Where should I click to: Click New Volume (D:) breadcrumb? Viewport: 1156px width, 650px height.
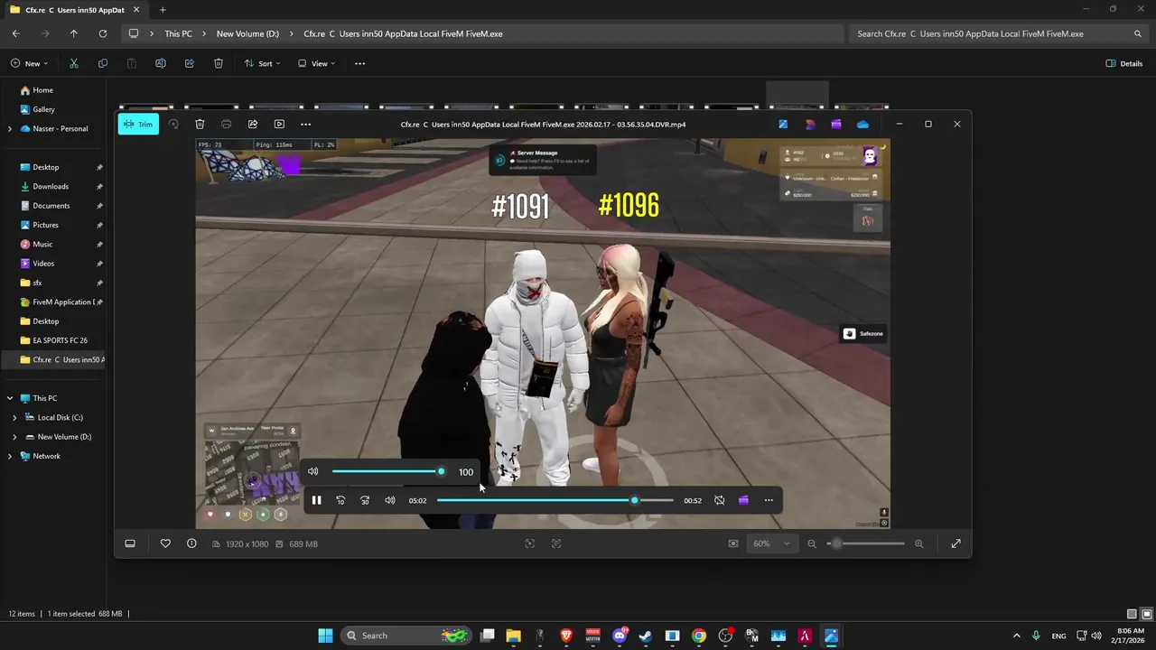point(247,33)
